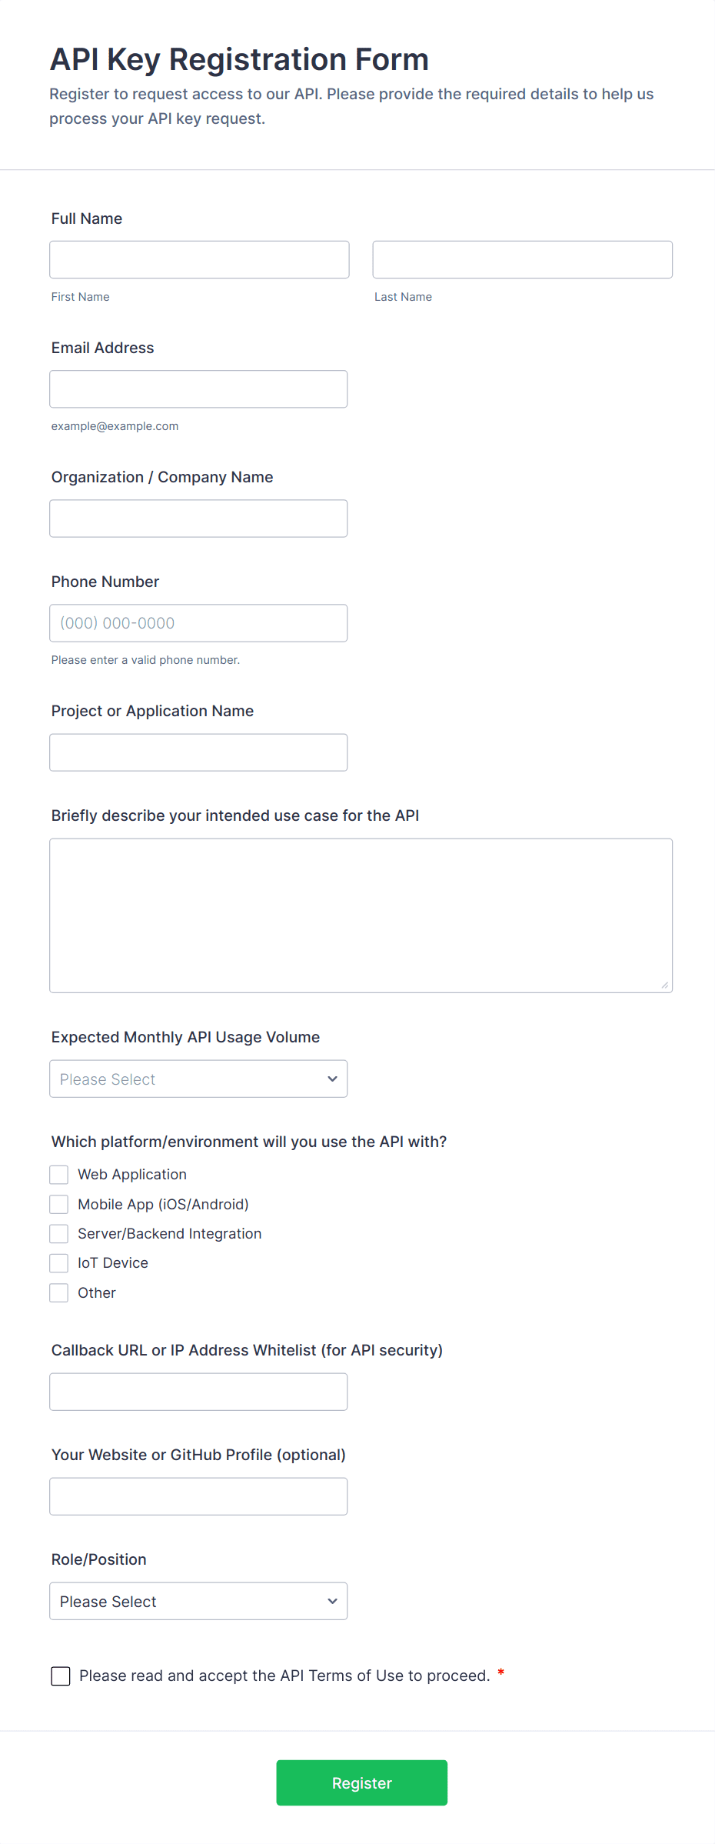Click the Last Name input field
The image size is (715, 1844).
pyautogui.click(x=522, y=259)
